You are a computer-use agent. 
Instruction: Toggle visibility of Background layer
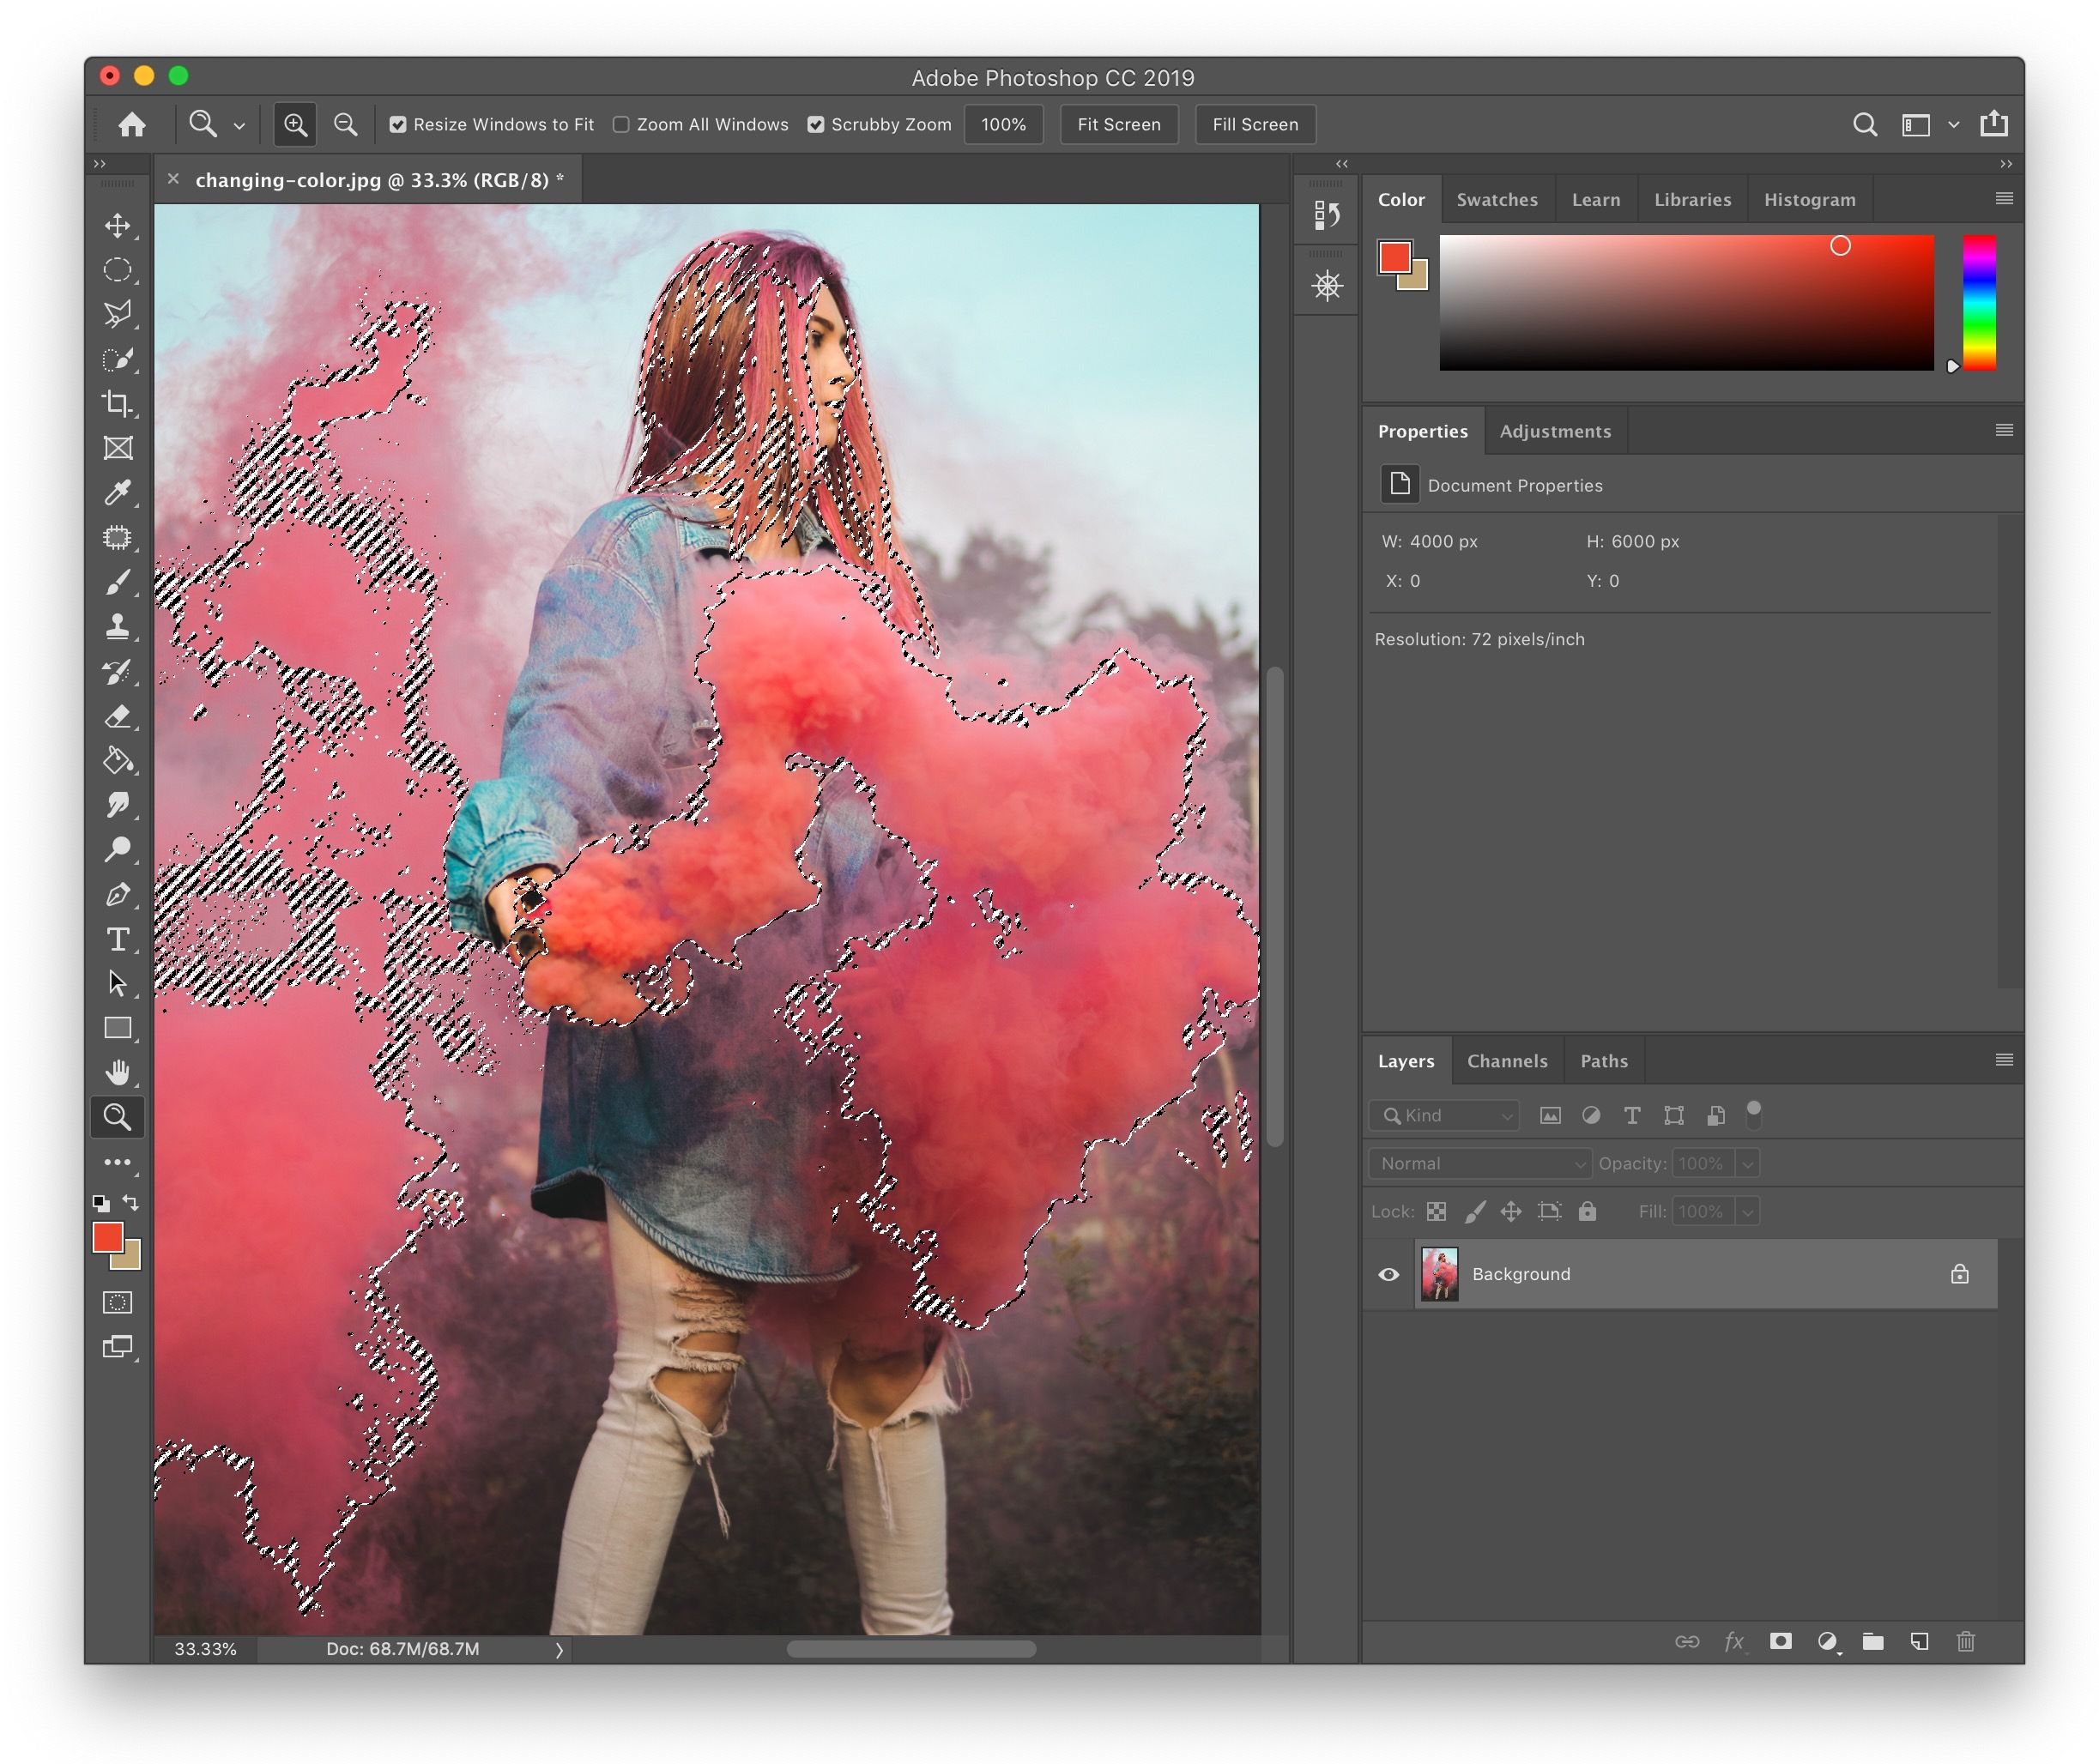[x=1394, y=1272]
